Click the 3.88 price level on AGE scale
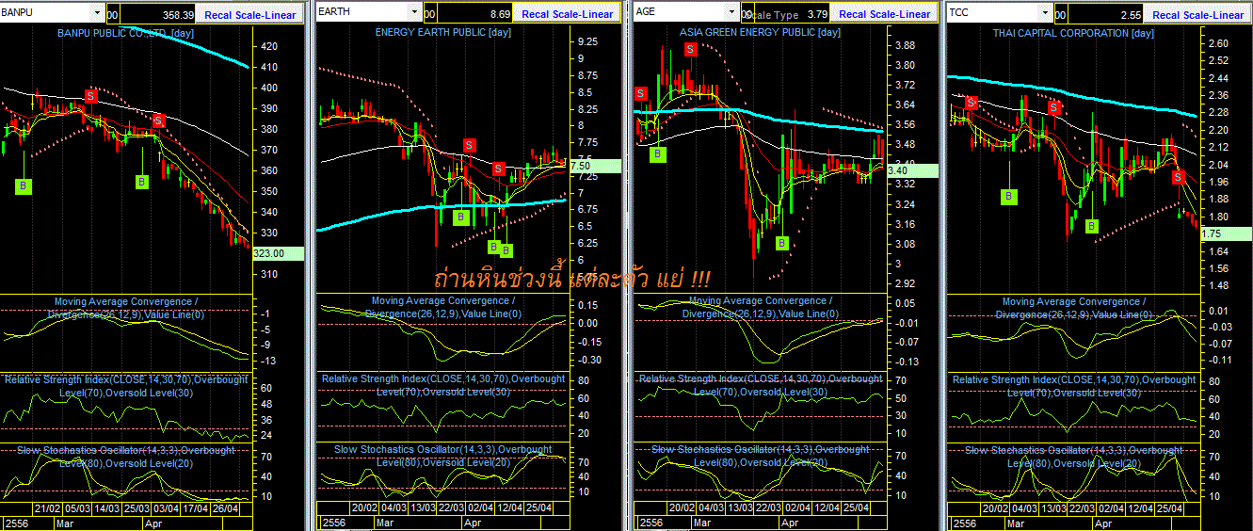 (x=905, y=45)
